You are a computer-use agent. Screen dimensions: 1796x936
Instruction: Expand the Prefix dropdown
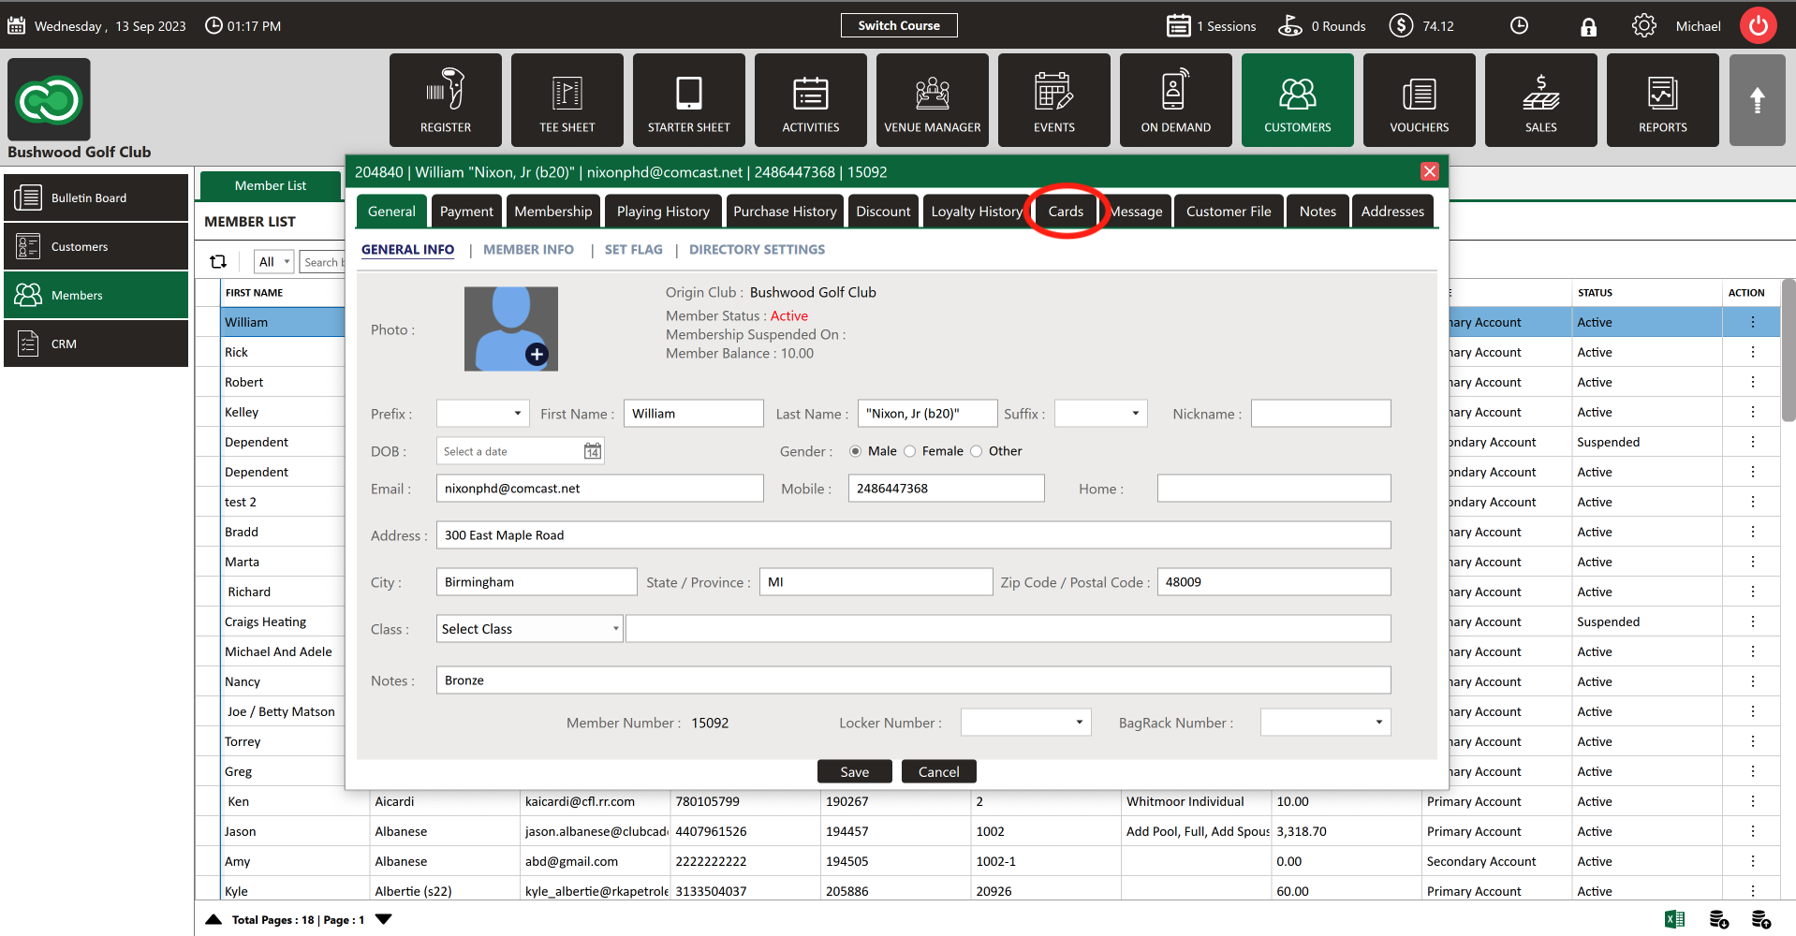[481, 414]
